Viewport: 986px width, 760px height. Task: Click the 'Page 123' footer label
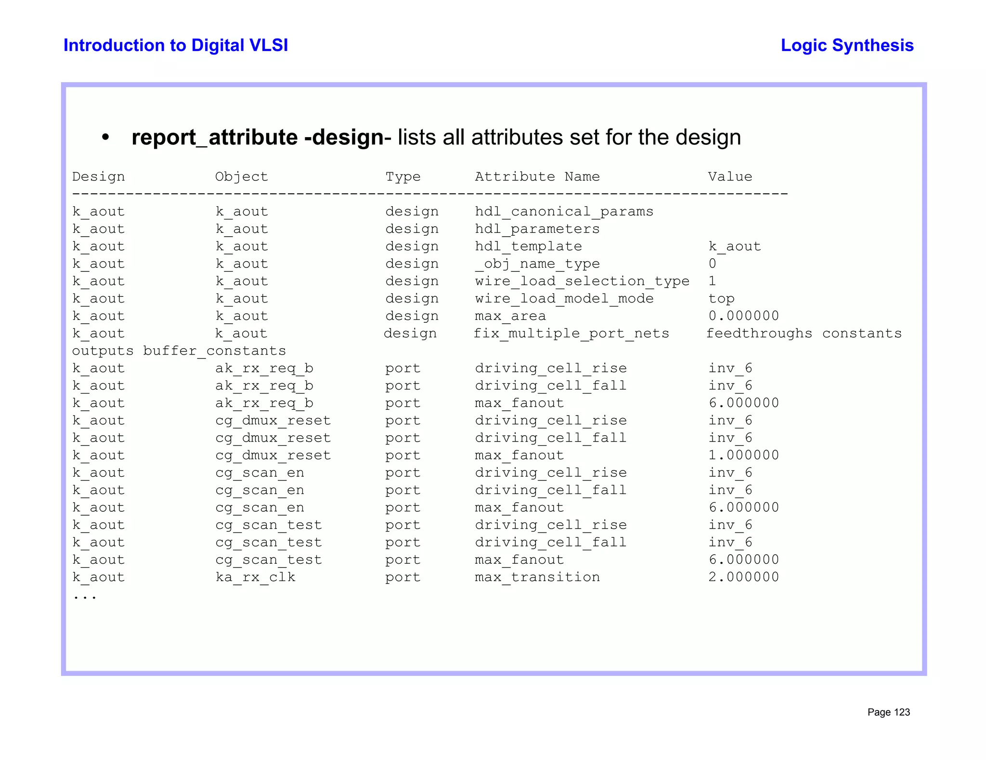pos(888,712)
